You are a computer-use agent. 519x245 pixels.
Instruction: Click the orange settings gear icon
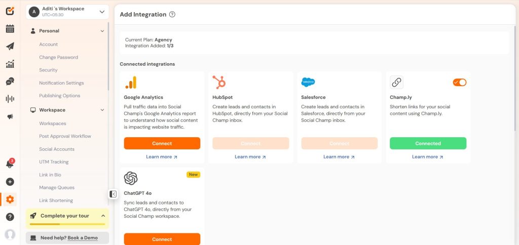[x=10, y=199]
